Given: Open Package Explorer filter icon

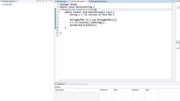Looking at the screenshot, I should [x=44, y=1].
